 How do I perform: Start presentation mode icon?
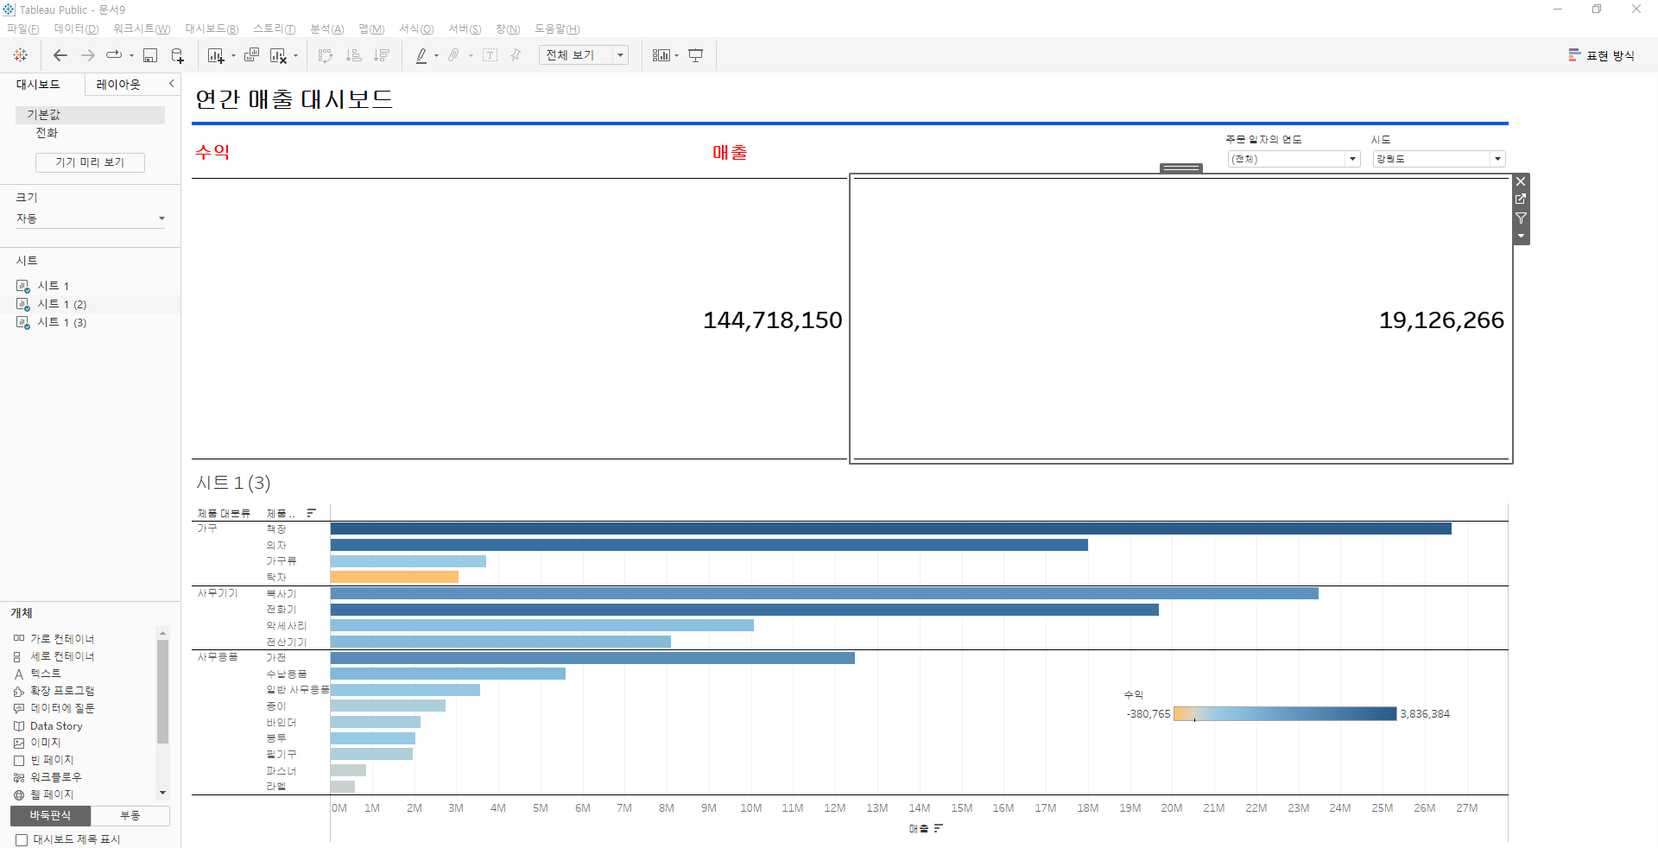(695, 55)
